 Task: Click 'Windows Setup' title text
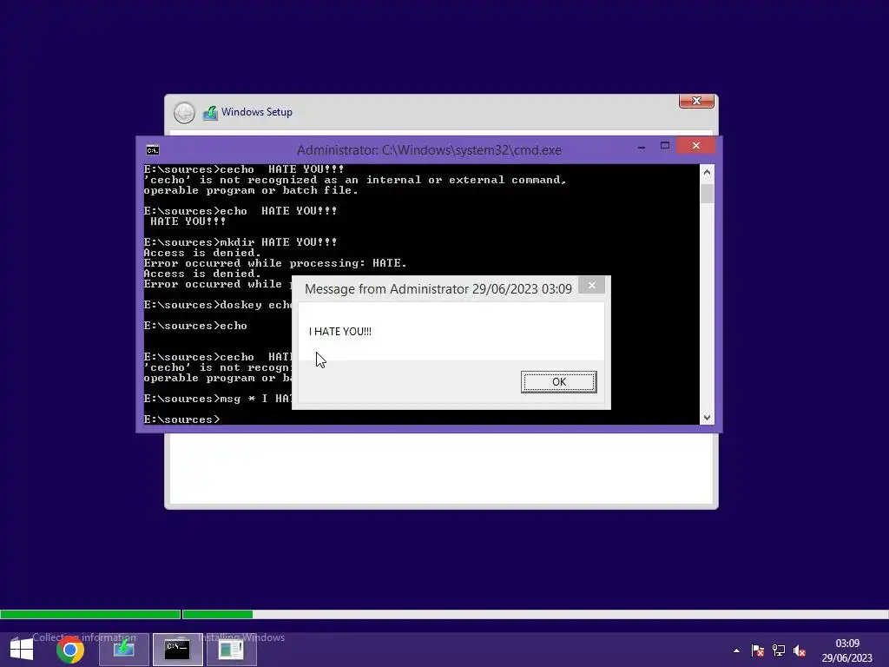(x=257, y=112)
